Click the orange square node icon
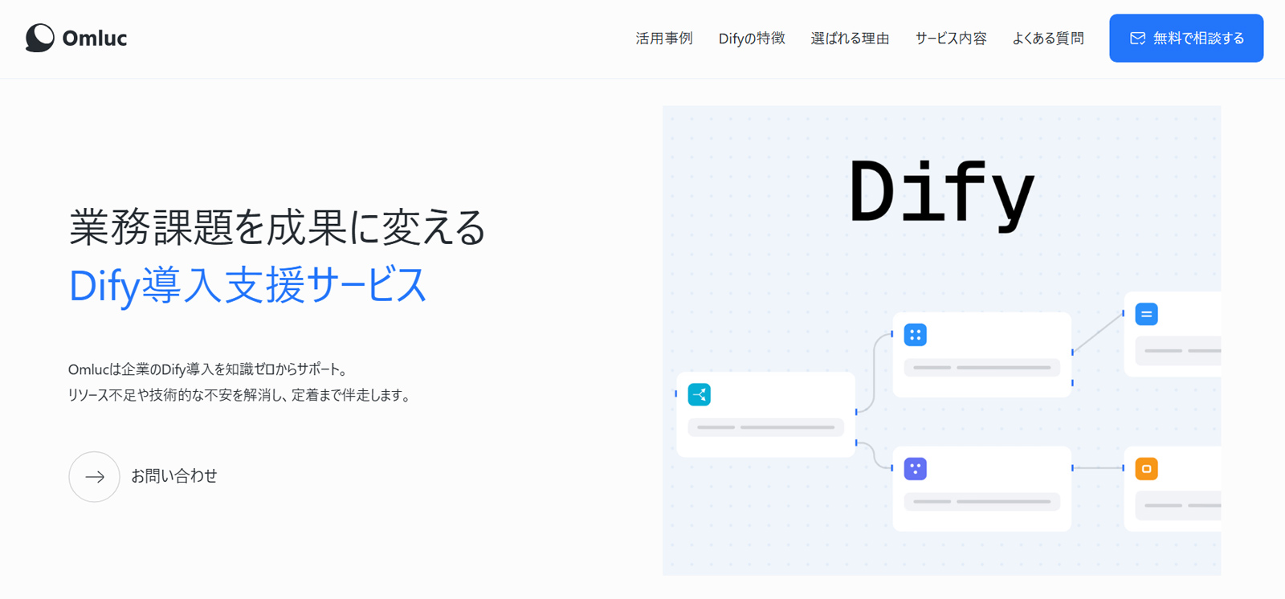This screenshot has width=1285, height=599. coord(1147,469)
